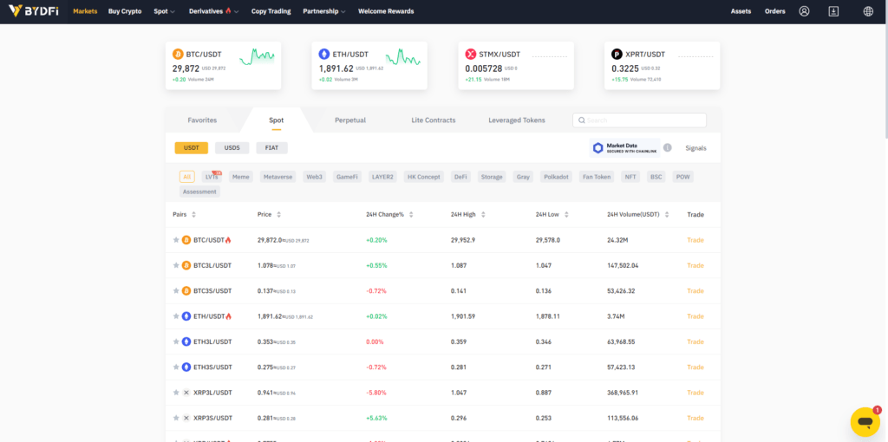Favorite XRP3L/USDT with its star
The width and height of the screenshot is (888, 442).
pos(176,393)
